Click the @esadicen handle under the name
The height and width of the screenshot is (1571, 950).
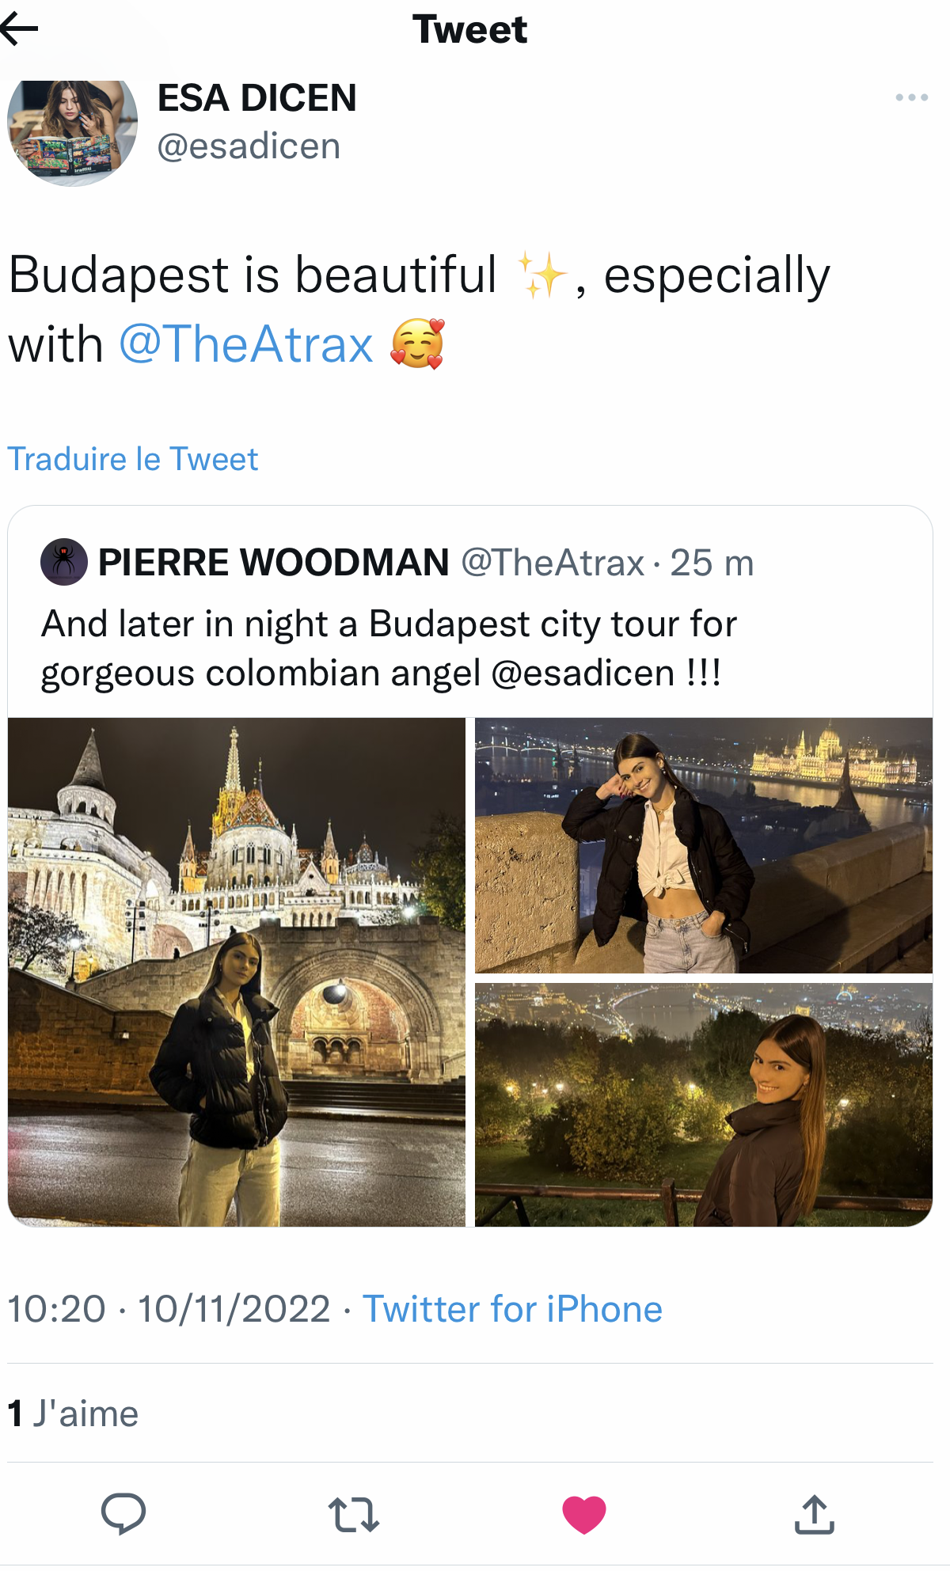[x=249, y=146]
